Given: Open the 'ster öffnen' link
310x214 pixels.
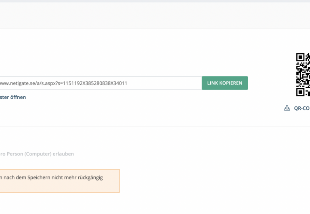Looking at the screenshot, I should tap(13, 97).
